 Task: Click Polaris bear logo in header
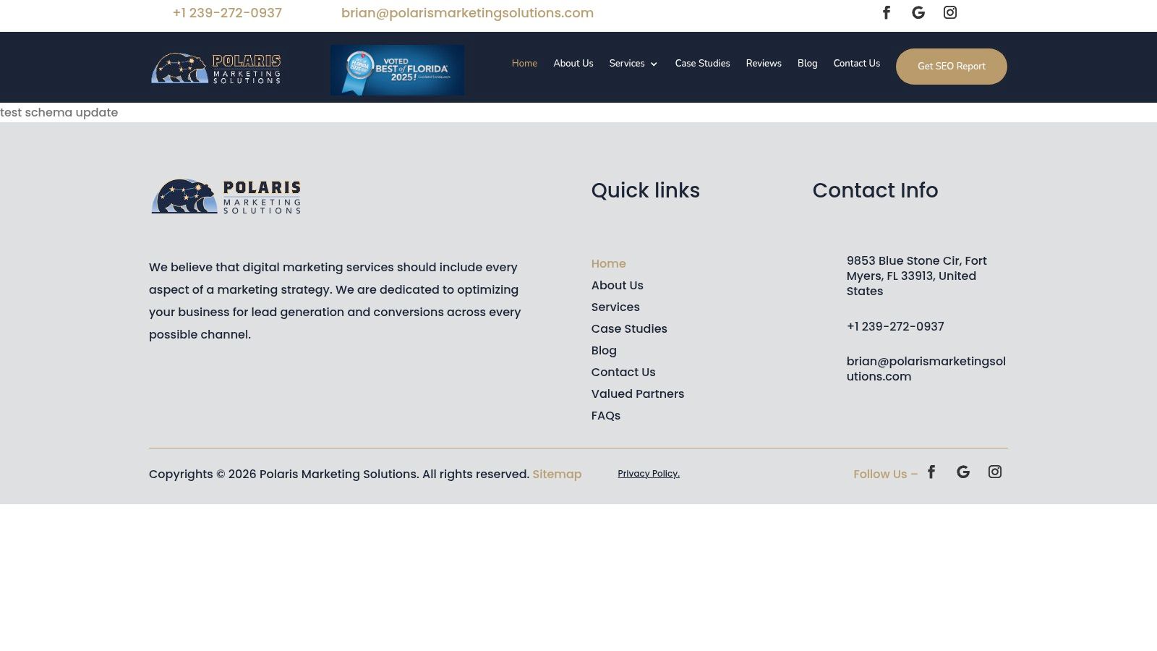click(215, 68)
